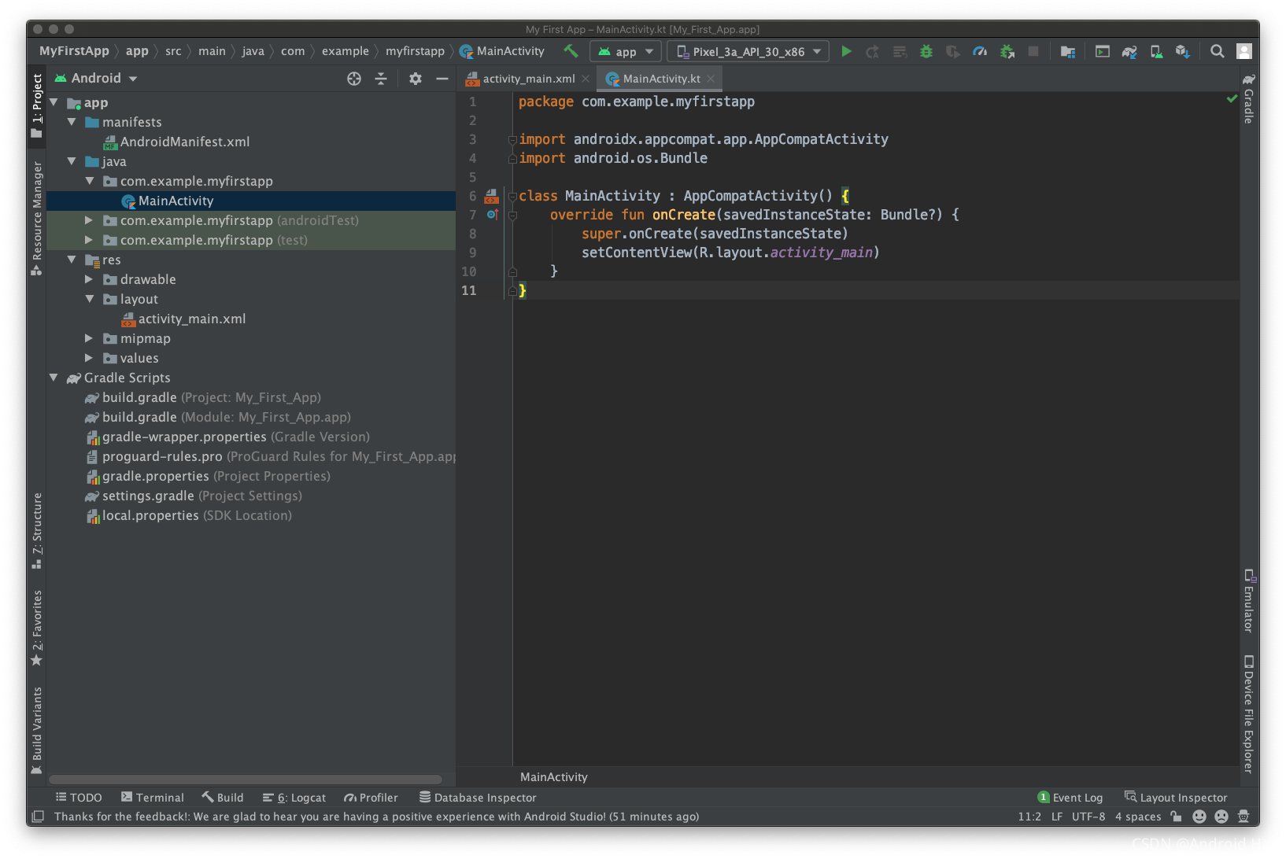
Task: Toggle the 2: Favorites tool window
Action: pos(36,628)
